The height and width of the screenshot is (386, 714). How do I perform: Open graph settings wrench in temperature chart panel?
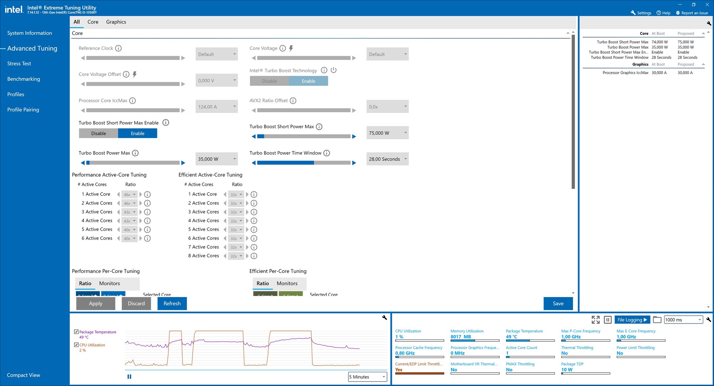click(x=385, y=318)
